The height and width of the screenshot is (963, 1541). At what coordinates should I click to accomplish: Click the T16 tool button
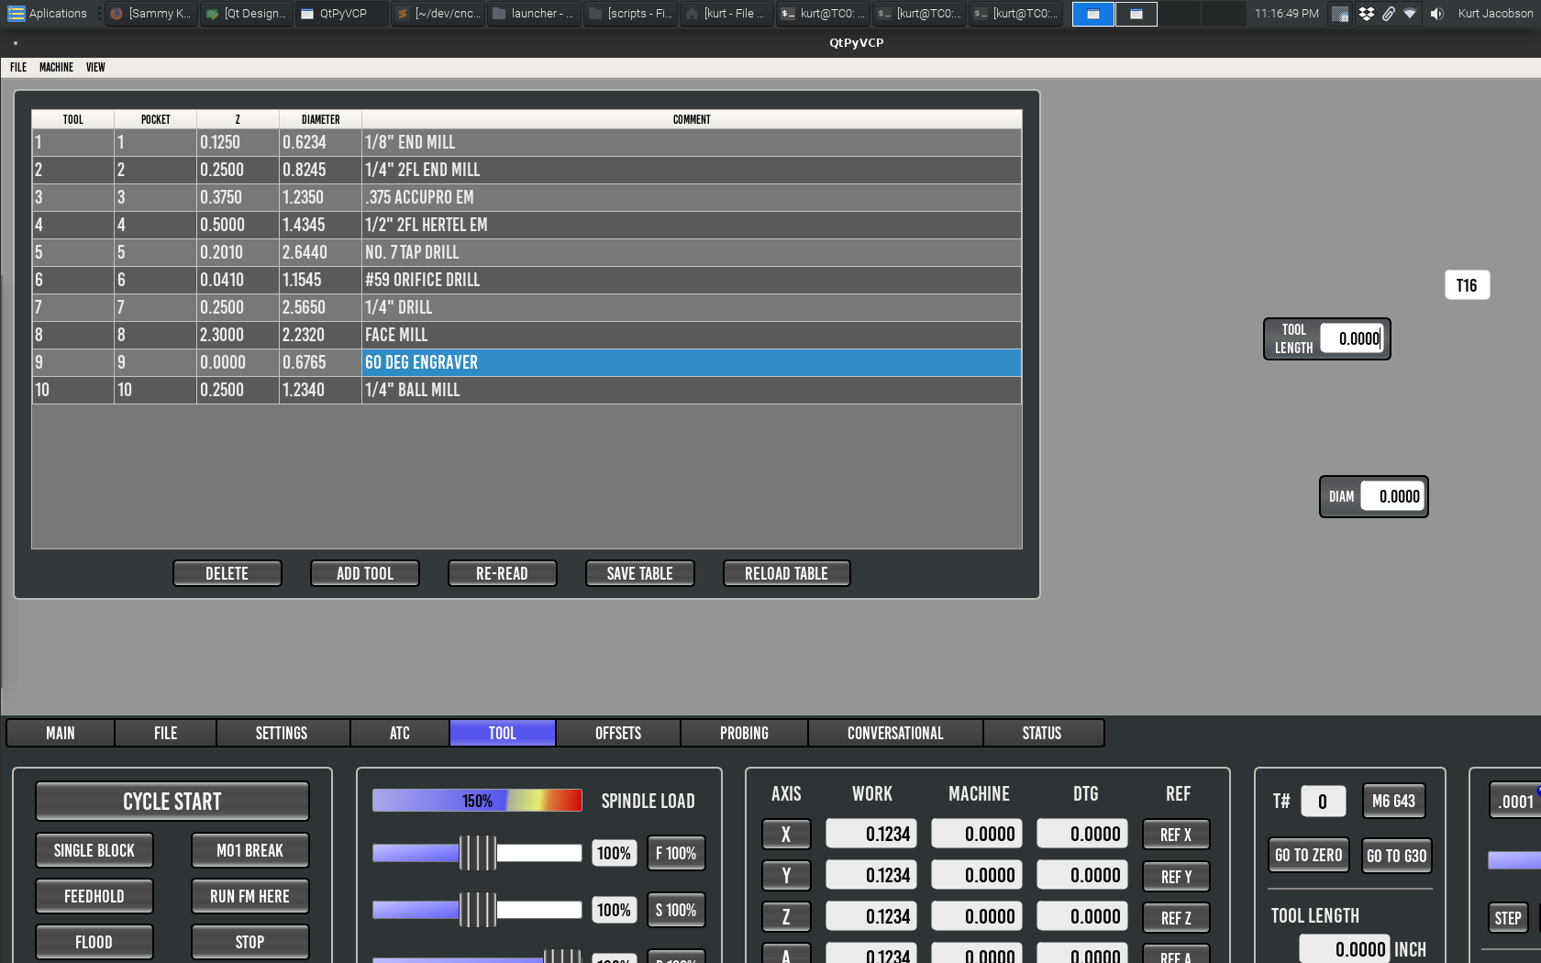[1467, 285]
